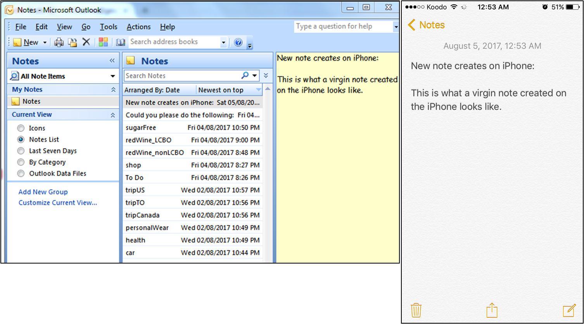This screenshot has height=324, width=584.
Task: Select the 'Could you please do the following:' note
Action: tap(193, 115)
